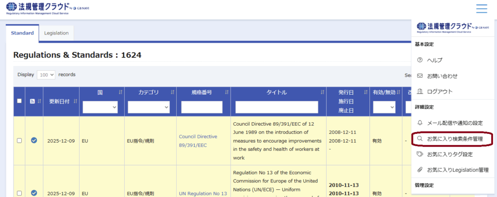497x197 pixels.
Task: Sort the 規格番号 column
Action: (227, 92)
